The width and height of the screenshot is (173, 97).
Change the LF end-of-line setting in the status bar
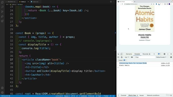77,96
